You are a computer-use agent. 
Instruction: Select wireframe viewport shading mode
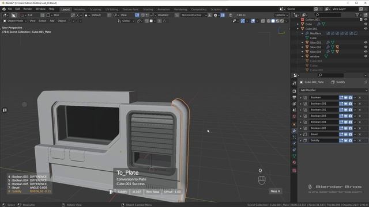(269, 21)
